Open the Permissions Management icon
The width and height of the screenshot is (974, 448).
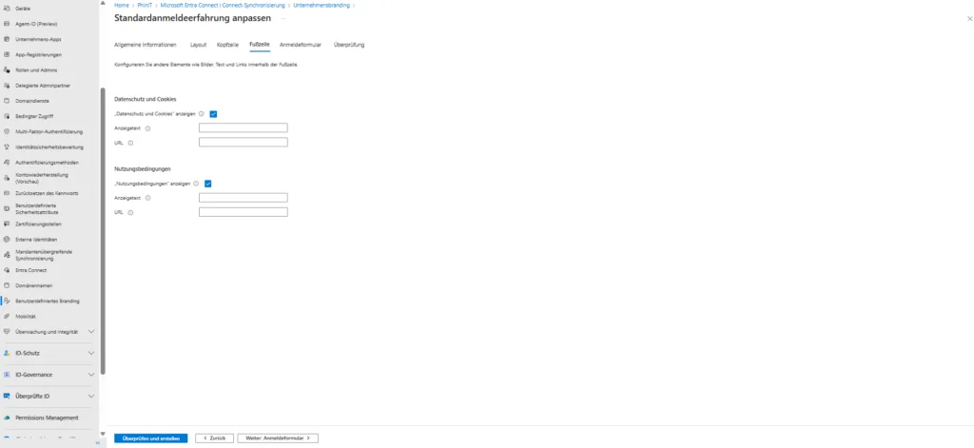tap(7, 418)
